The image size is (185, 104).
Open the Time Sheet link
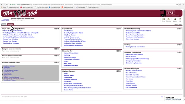pyautogui.click(x=129, y=81)
